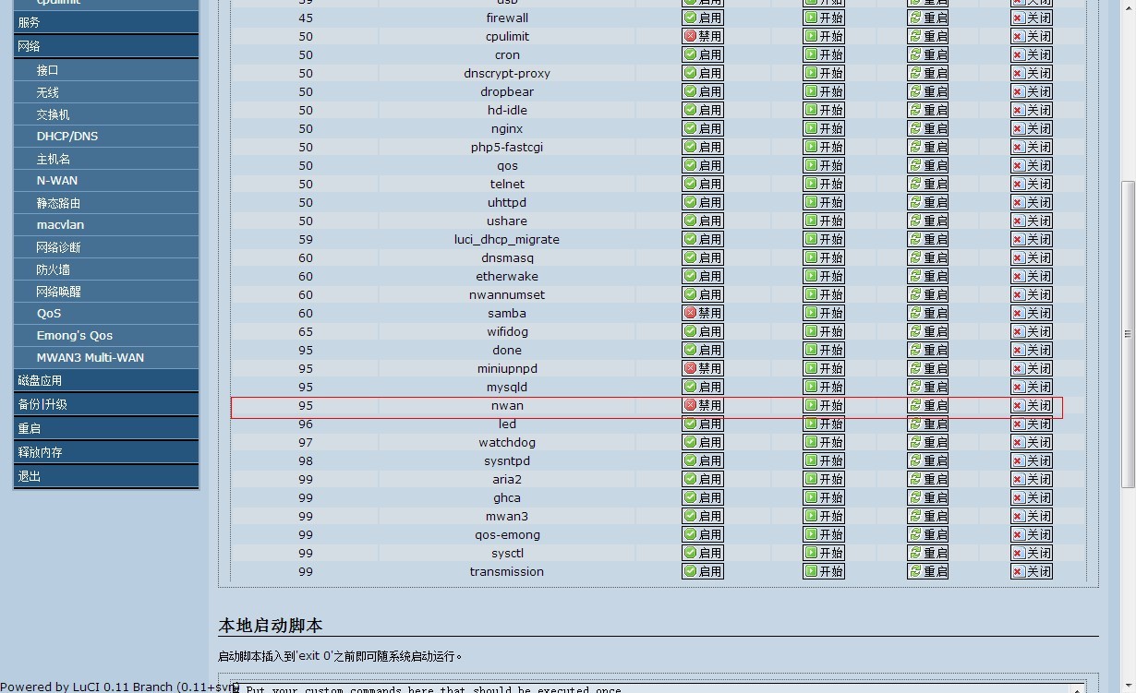Toggle the cpulimit disabled (禁用) button
Screen dimensions: 1136x693
pos(703,36)
